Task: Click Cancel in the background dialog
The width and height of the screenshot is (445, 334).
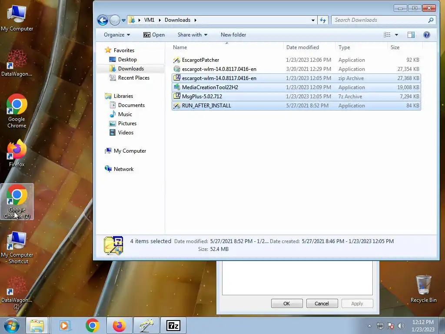Action: [322, 303]
